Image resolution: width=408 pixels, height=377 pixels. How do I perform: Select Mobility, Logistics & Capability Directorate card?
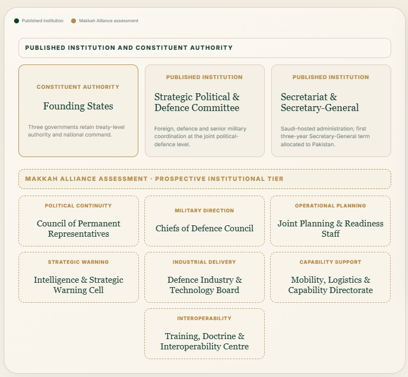click(330, 277)
